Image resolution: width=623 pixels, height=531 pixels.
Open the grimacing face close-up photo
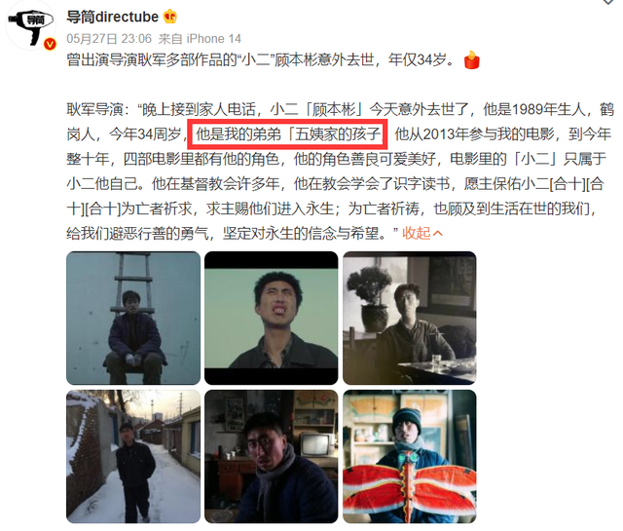pyautogui.click(x=271, y=318)
